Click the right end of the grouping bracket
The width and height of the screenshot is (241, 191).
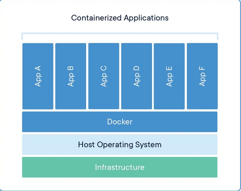(x=217, y=36)
